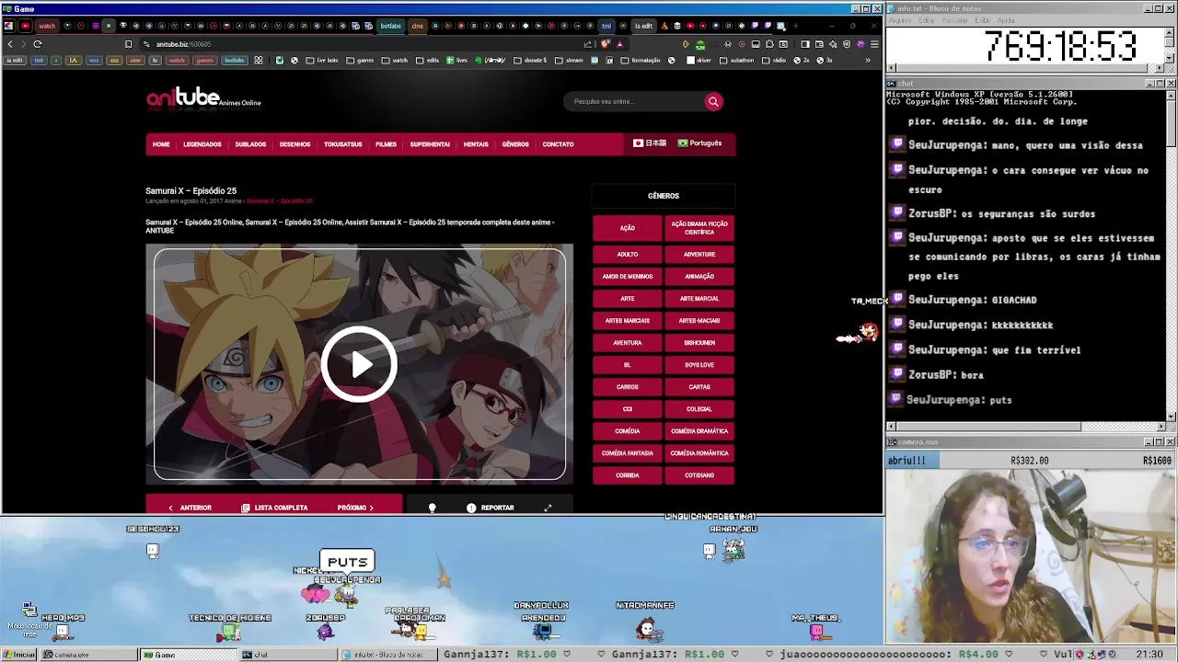This screenshot has width=1178, height=662.
Task: Switch to the 'Game' taskbar window
Action: 189,655
